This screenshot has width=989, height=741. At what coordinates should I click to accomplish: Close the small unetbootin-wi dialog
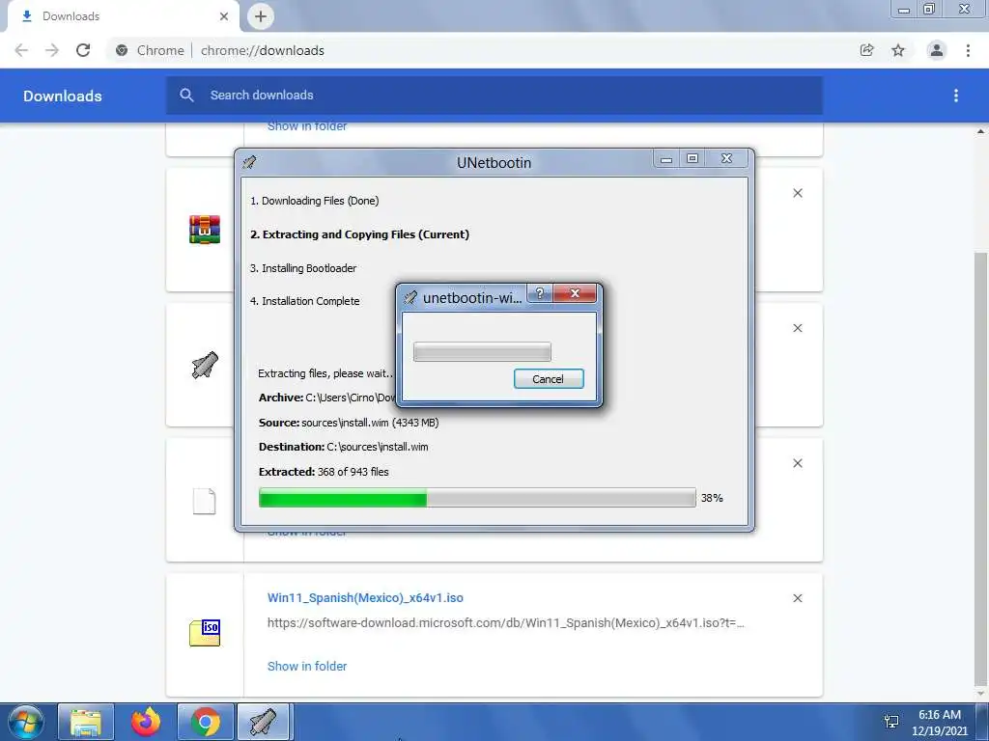tap(575, 293)
